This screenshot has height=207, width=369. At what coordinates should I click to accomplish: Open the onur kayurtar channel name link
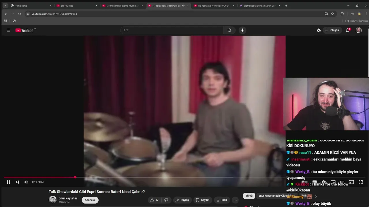click(68, 198)
